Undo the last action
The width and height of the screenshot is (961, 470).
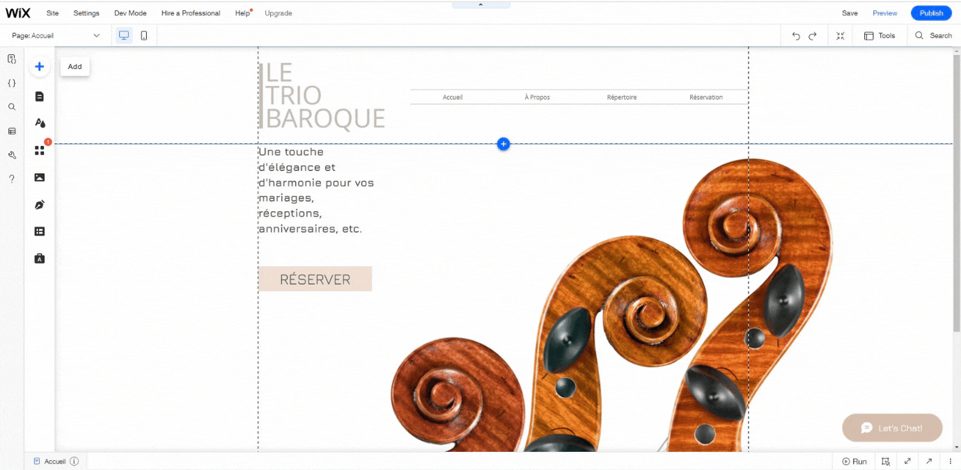pos(796,35)
